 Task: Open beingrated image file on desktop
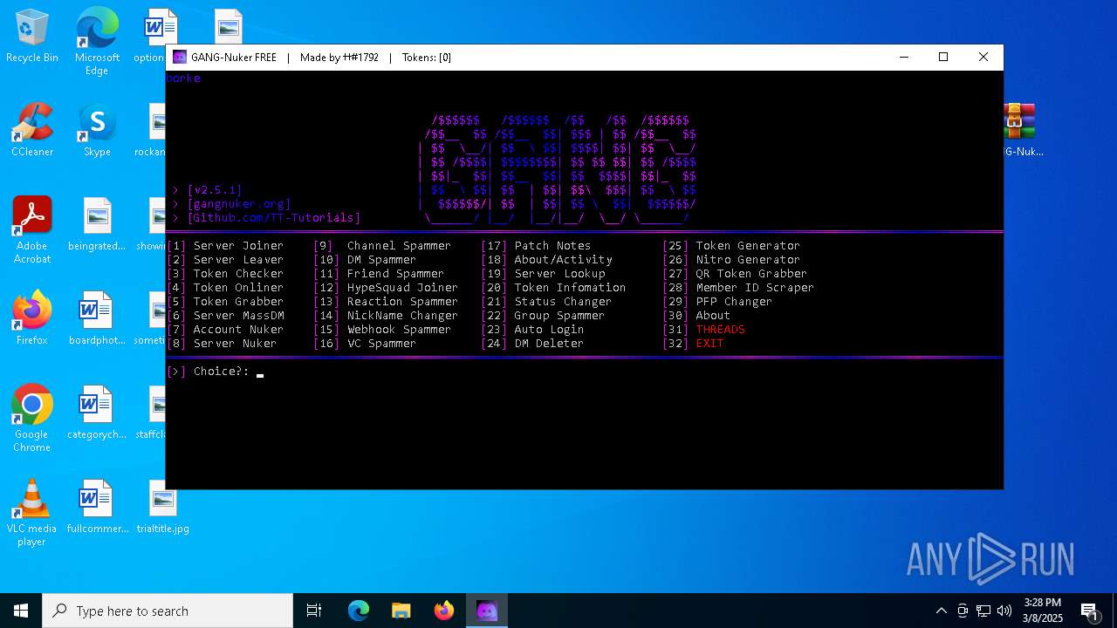pos(97,224)
